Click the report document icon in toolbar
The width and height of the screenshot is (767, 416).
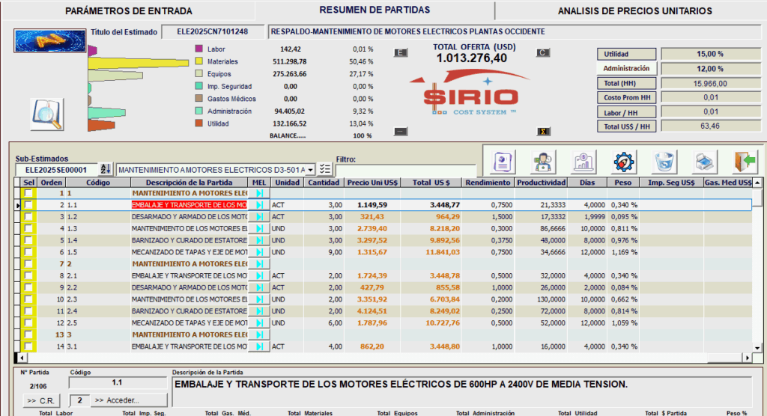(502, 162)
